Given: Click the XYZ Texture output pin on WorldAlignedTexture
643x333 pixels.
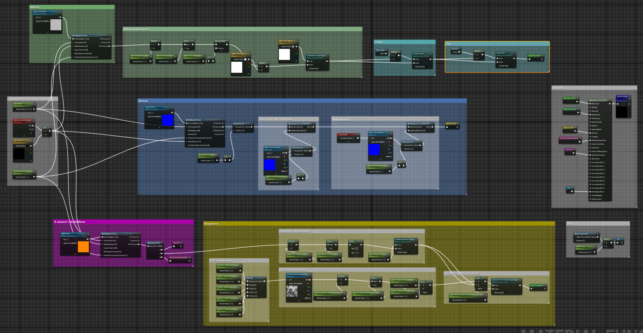Looking at the screenshot, I should 109,46.
